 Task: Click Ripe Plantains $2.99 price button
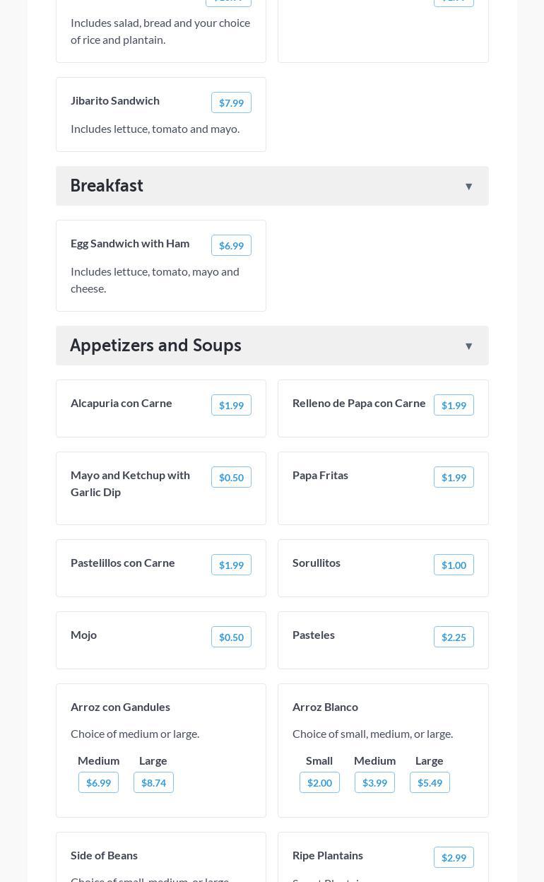[454, 857]
